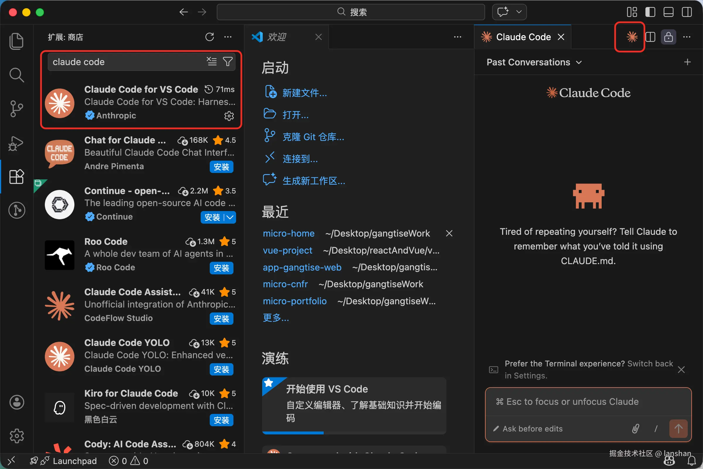Toggle the bottom panel visibility
This screenshot has width=703, height=469.
click(x=668, y=12)
